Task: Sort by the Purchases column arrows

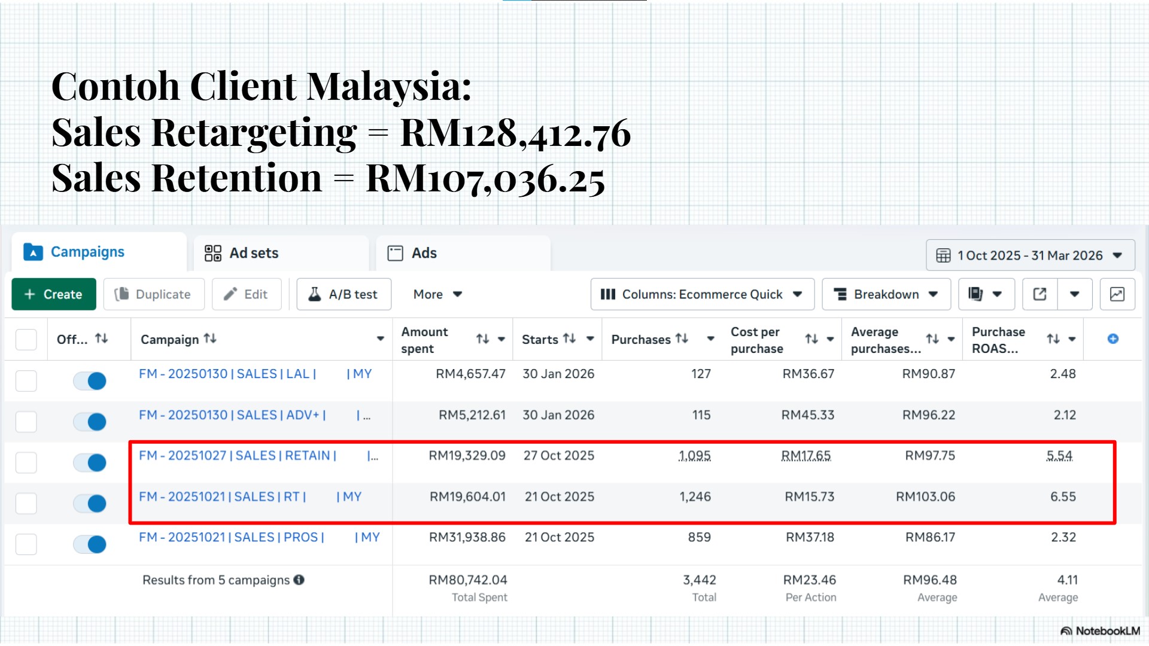Action: (682, 339)
